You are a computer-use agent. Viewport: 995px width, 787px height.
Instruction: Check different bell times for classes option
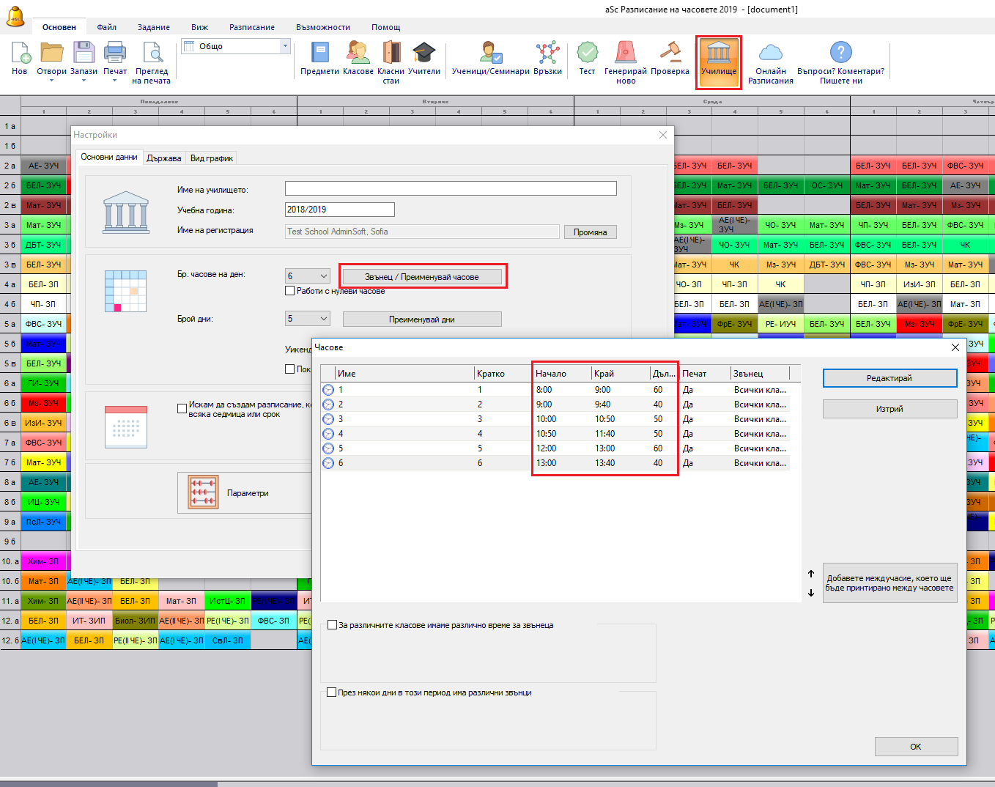(332, 625)
